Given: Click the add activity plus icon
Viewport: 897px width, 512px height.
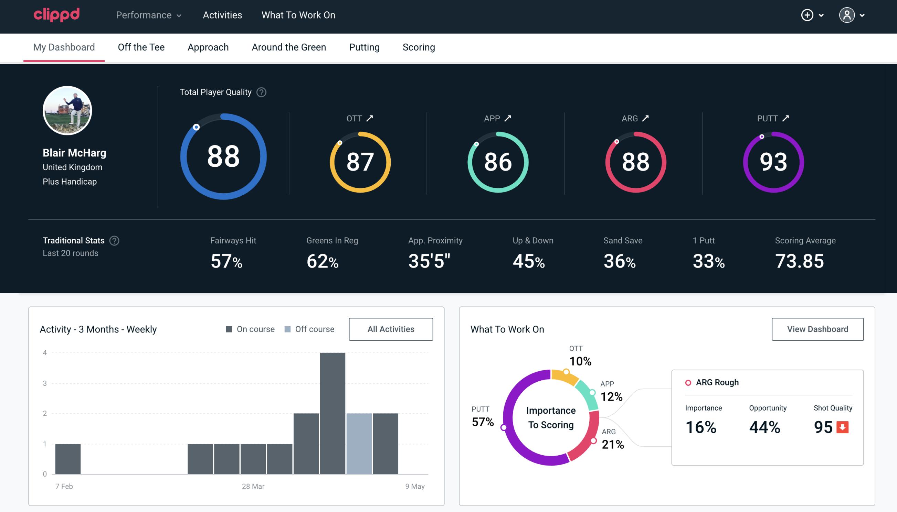Looking at the screenshot, I should point(808,15).
